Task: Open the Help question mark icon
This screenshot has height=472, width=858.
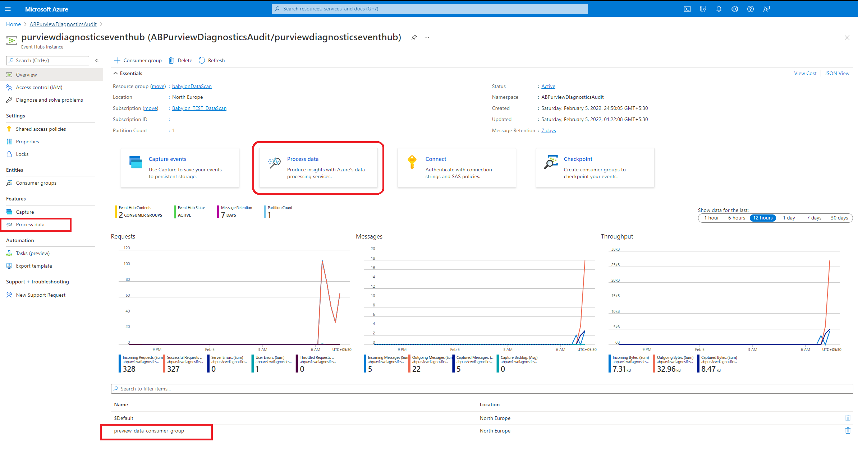Action: coord(751,9)
